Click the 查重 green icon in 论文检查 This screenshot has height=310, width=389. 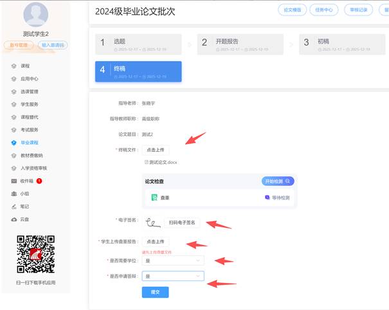click(154, 198)
